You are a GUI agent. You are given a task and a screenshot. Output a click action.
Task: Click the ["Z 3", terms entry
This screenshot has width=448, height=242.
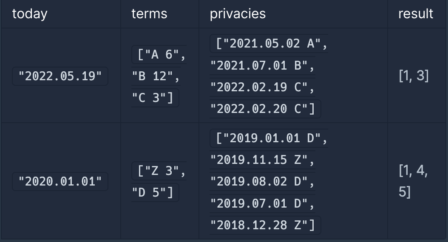159,171
